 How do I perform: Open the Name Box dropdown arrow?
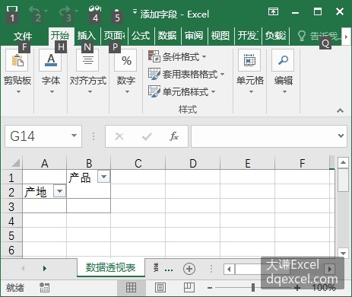point(74,136)
